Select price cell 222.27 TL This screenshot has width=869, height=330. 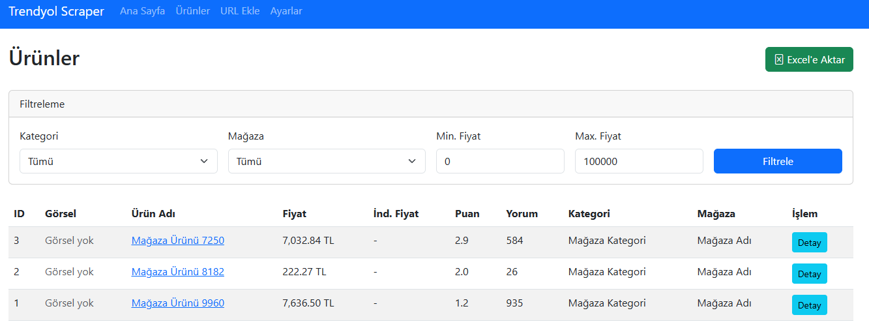(x=304, y=272)
